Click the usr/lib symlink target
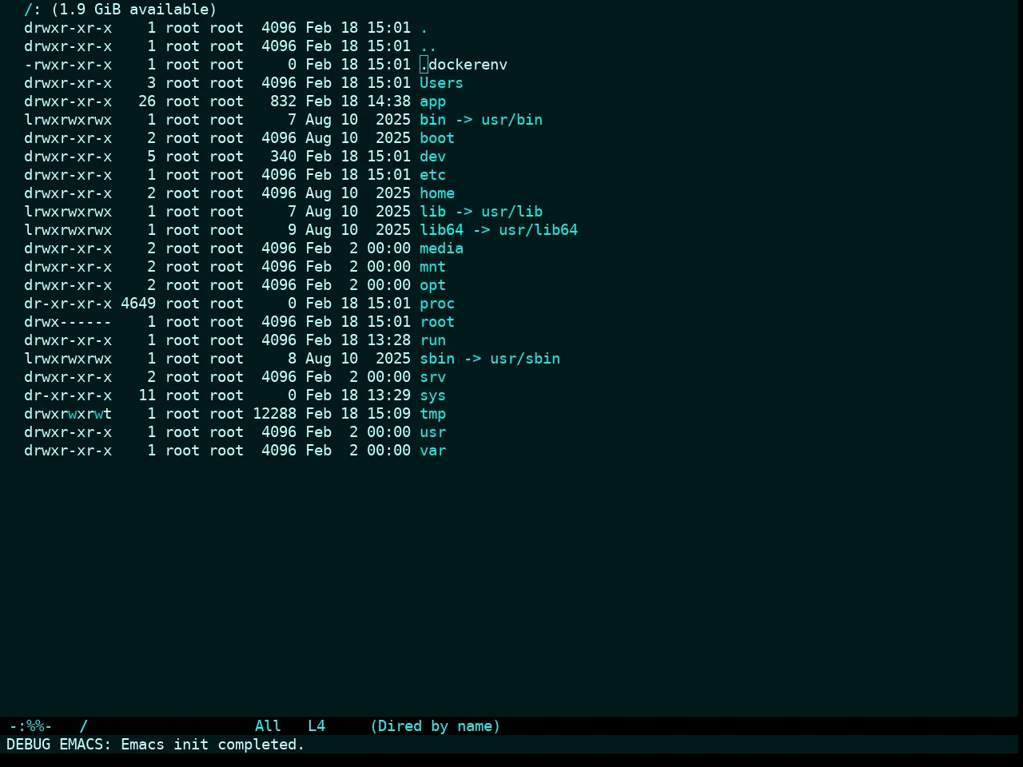Screen dimensions: 1023x767 [511, 212]
